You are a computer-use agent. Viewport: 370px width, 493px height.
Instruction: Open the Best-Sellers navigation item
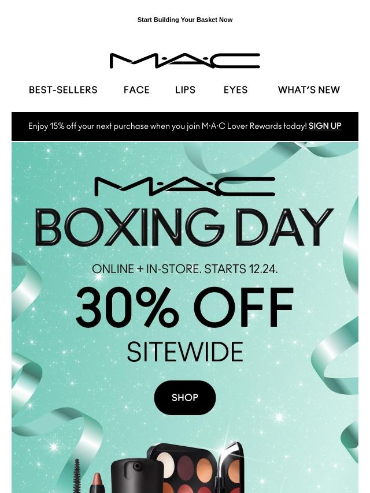click(x=63, y=90)
